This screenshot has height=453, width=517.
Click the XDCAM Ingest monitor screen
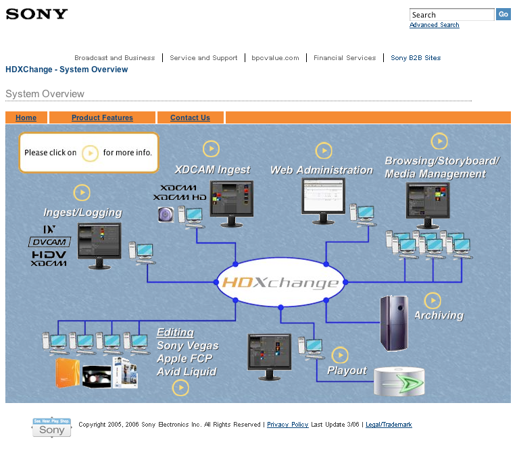click(232, 204)
